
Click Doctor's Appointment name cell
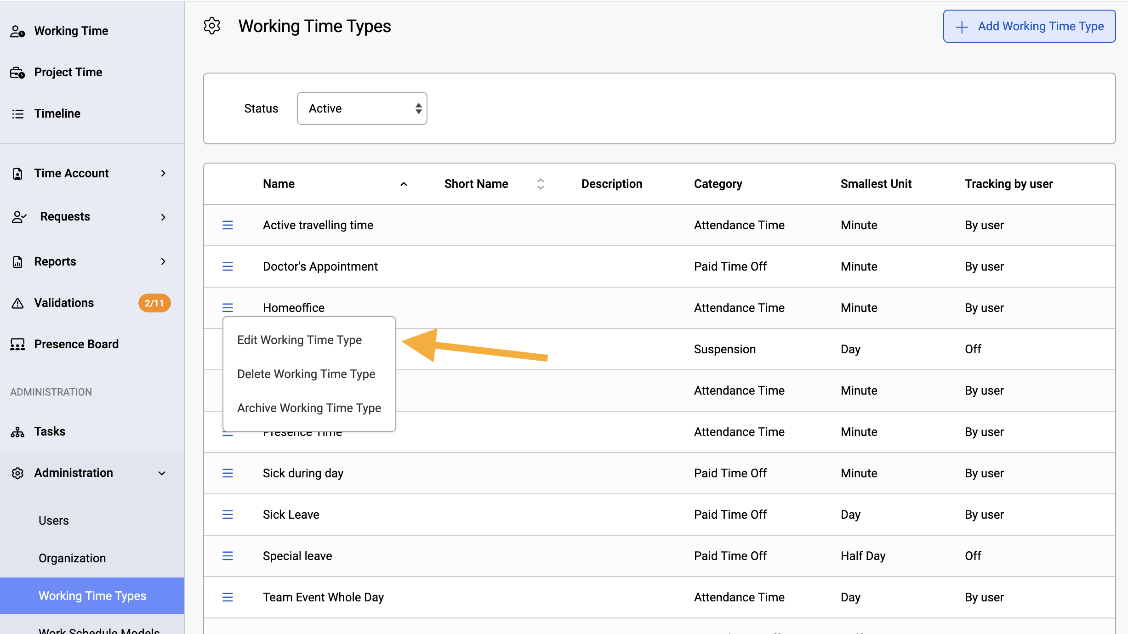tap(320, 266)
